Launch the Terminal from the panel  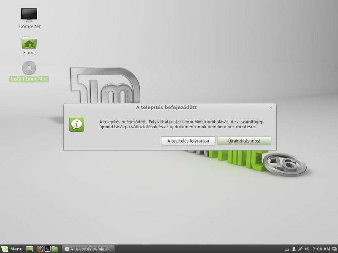coord(47,249)
